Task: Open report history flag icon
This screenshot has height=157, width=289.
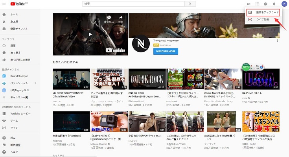Action: pos(4,145)
